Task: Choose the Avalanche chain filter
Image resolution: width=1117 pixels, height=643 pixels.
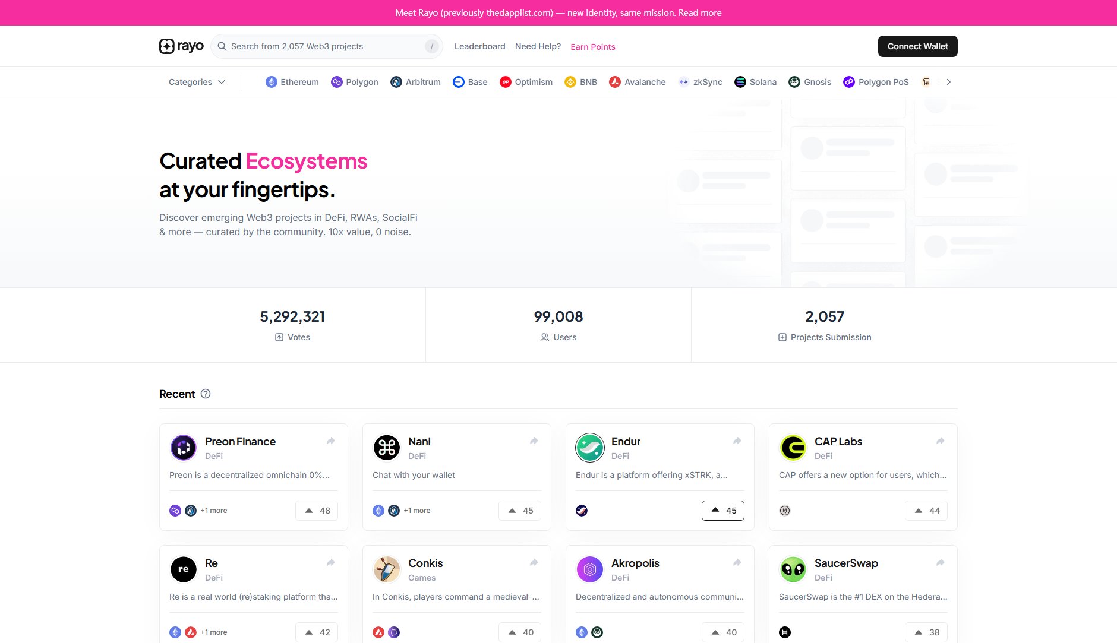Action: coord(637,82)
